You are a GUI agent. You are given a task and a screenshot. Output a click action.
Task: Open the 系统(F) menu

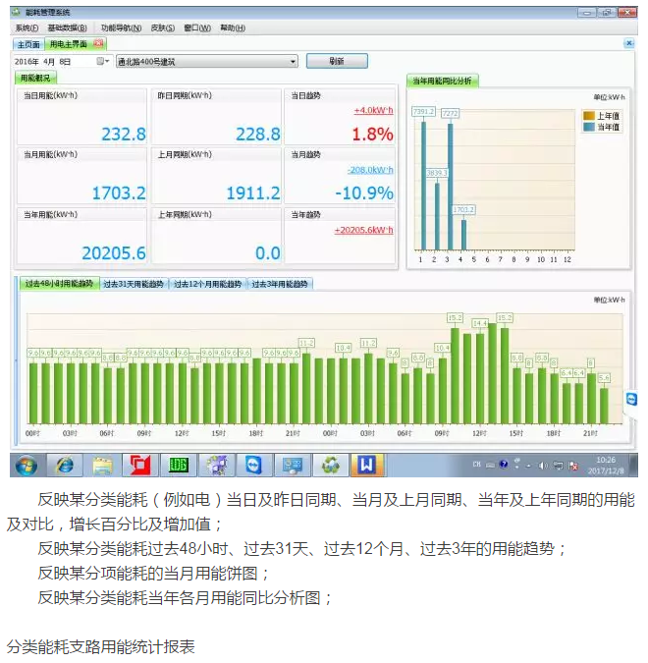27,28
